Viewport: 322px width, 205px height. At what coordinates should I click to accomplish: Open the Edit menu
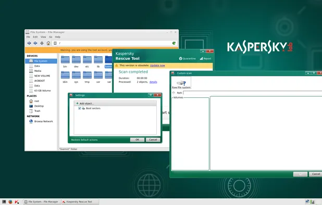coord(35,37)
